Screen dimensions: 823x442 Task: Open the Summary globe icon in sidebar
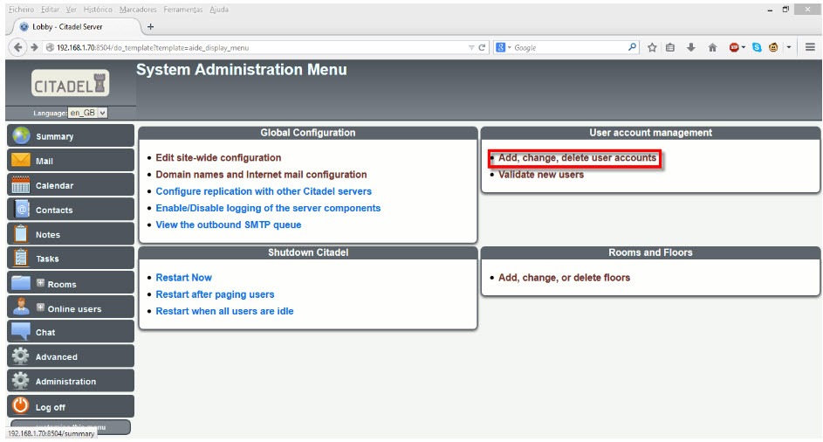[21, 136]
